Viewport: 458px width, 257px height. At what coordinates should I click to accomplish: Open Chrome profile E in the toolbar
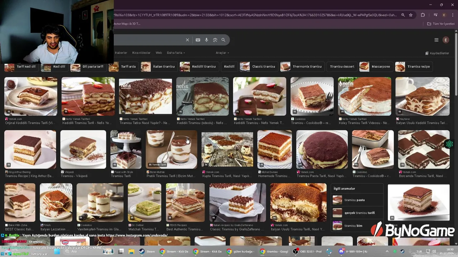pos(444,15)
